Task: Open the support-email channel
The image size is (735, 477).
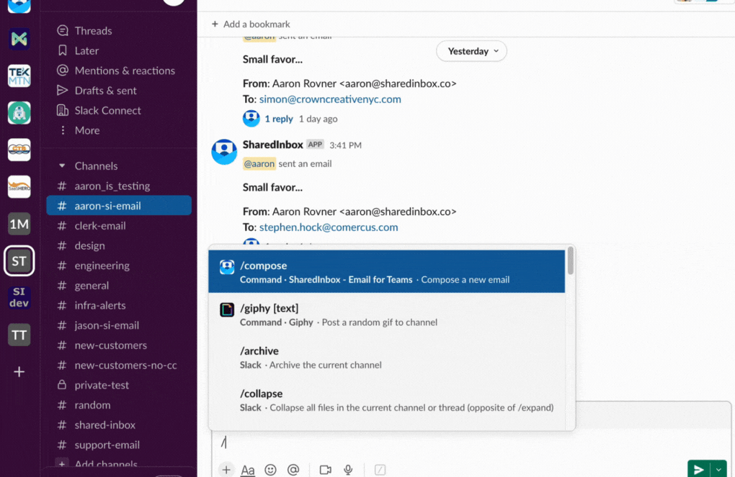Action: [119, 445]
